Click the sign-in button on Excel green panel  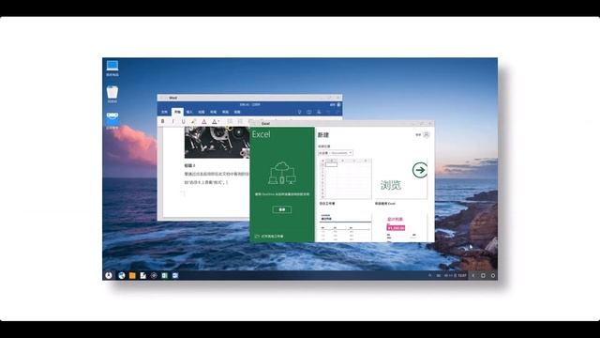[282, 209]
